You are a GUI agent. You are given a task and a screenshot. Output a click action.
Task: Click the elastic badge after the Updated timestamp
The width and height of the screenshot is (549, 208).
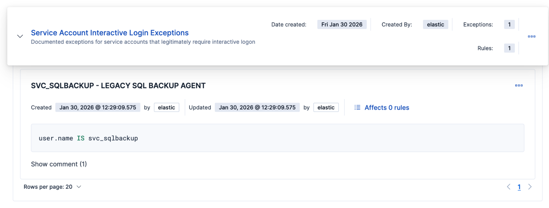click(326, 107)
